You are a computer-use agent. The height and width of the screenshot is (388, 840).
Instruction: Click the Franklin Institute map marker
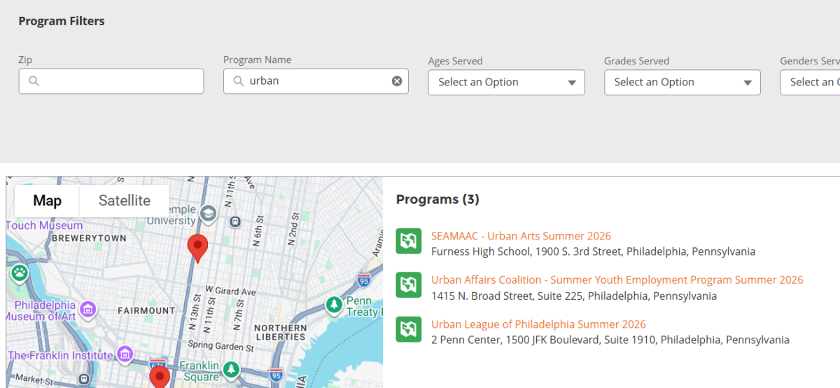[x=125, y=354]
